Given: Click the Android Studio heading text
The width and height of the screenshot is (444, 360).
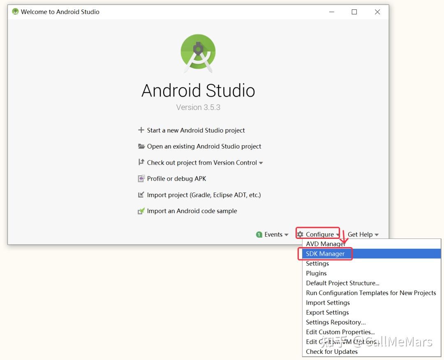Looking at the screenshot, I should click(198, 90).
